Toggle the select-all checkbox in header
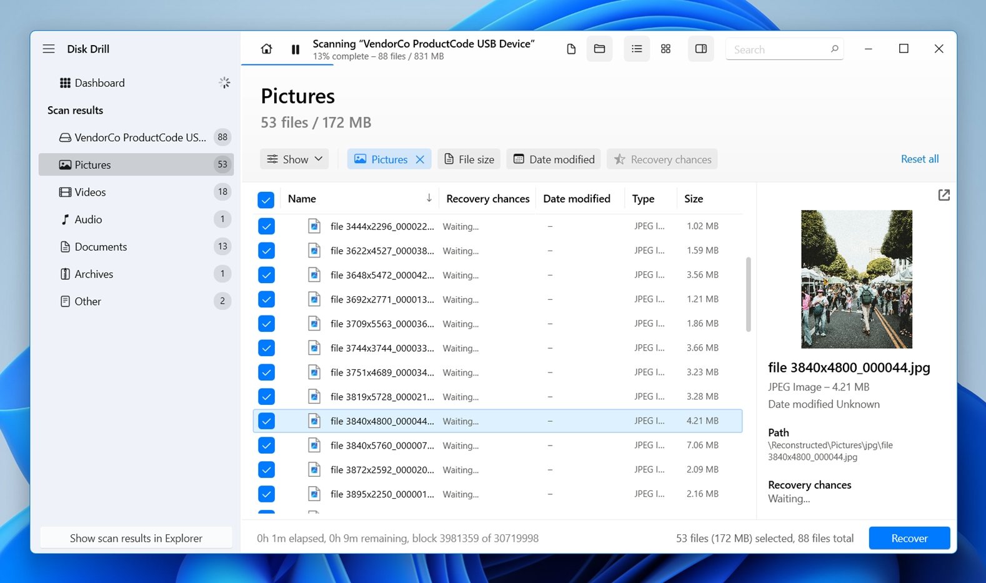 tap(266, 200)
